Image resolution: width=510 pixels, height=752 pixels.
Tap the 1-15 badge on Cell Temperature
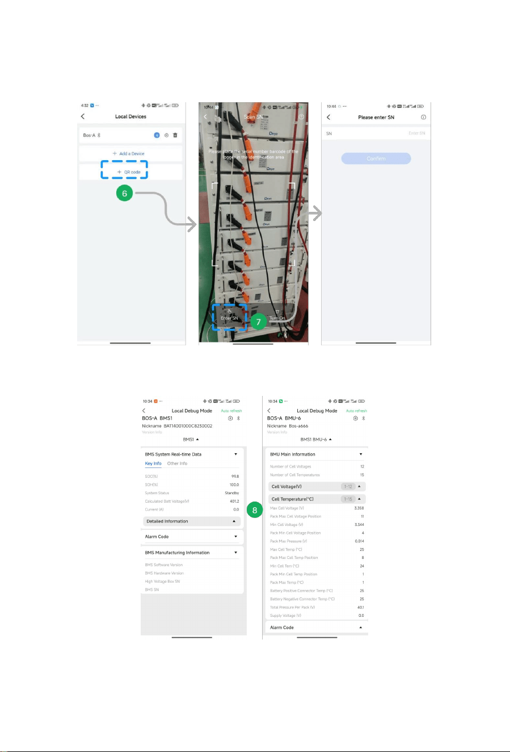[348, 499]
